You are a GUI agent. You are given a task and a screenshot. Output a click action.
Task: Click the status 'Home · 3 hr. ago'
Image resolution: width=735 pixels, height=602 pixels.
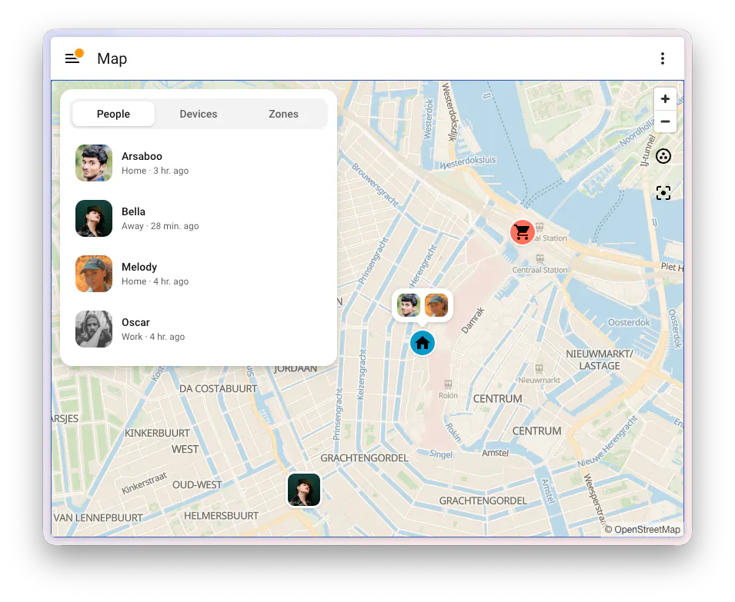pos(155,171)
